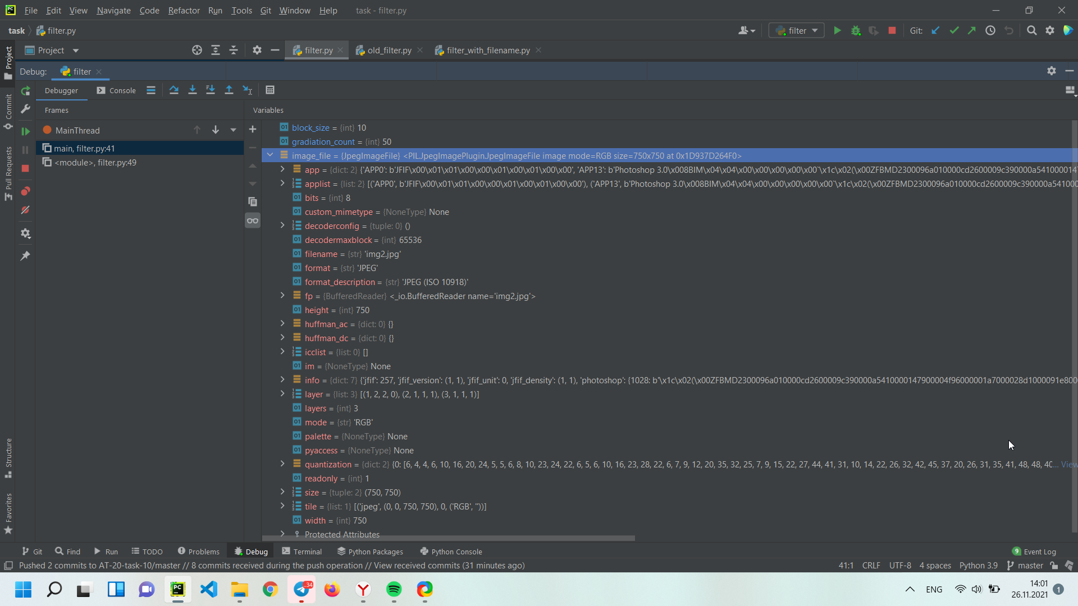The width and height of the screenshot is (1078, 606).
Task: Click the Rerun filter debug icon
Action: [x=25, y=91]
